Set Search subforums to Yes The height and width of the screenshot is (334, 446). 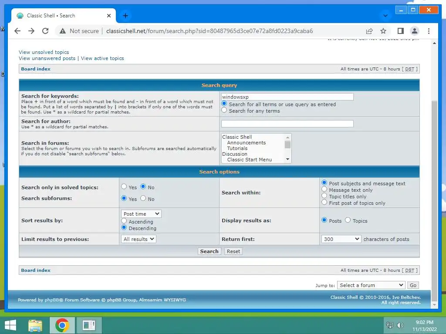124,198
